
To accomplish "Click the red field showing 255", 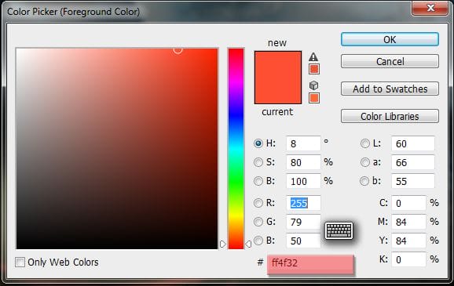I will [x=303, y=203].
